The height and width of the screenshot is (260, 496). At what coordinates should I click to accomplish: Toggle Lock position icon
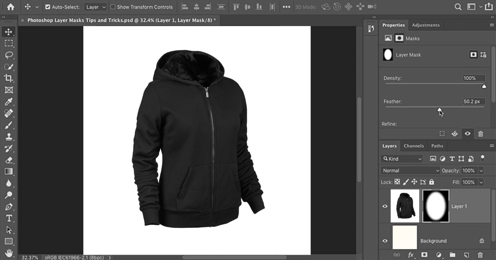click(414, 182)
